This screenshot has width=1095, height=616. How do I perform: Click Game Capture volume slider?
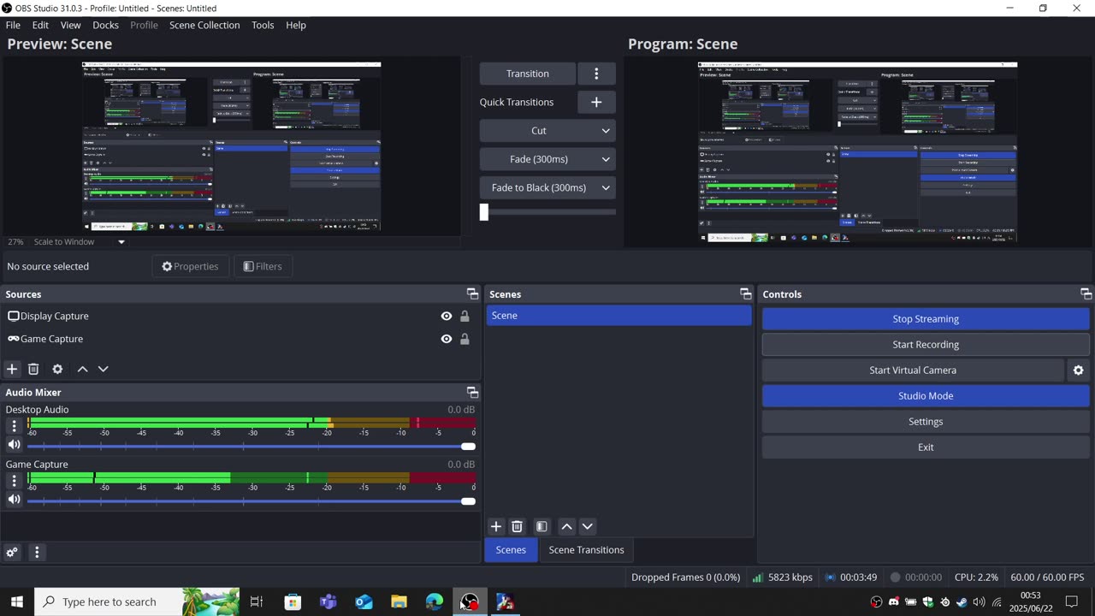(x=252, y=501)
